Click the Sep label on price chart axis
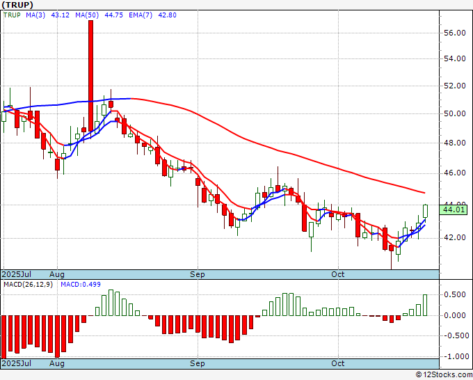Viewport: 473px width, 380px height. point(198,274)
